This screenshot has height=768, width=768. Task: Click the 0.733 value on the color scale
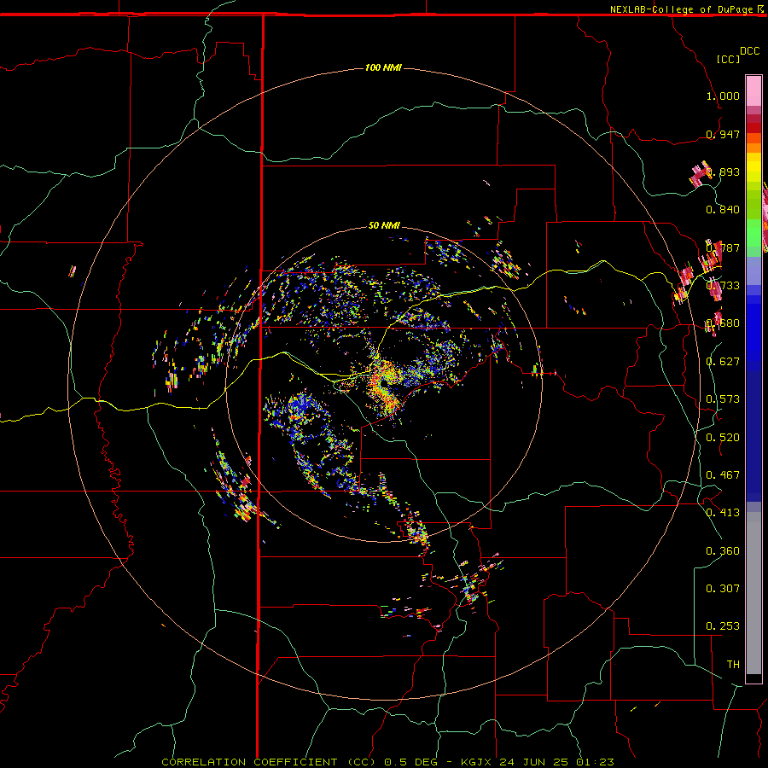click(723, 286)
